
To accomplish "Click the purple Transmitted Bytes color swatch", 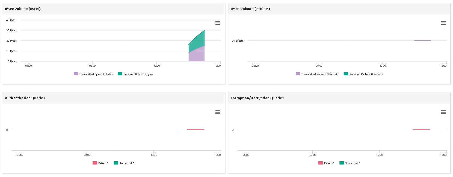I will coord(76,74).
